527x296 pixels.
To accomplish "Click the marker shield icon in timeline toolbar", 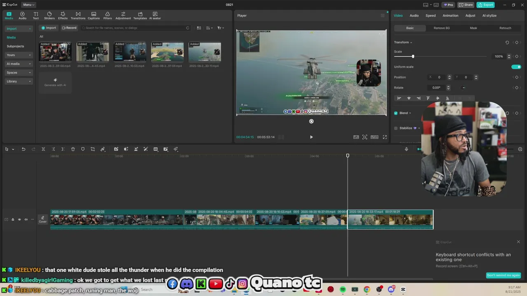I will [83, 149].
